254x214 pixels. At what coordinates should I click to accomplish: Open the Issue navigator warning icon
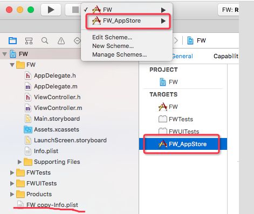coord(61,41)
